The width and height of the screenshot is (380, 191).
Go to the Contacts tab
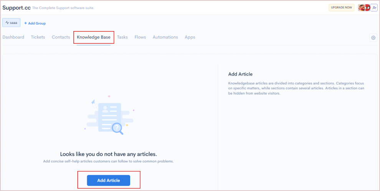pos(61,37)
